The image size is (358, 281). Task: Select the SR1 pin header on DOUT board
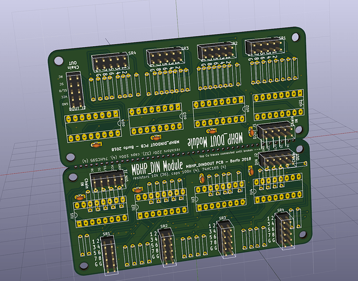tap(265, 46)
